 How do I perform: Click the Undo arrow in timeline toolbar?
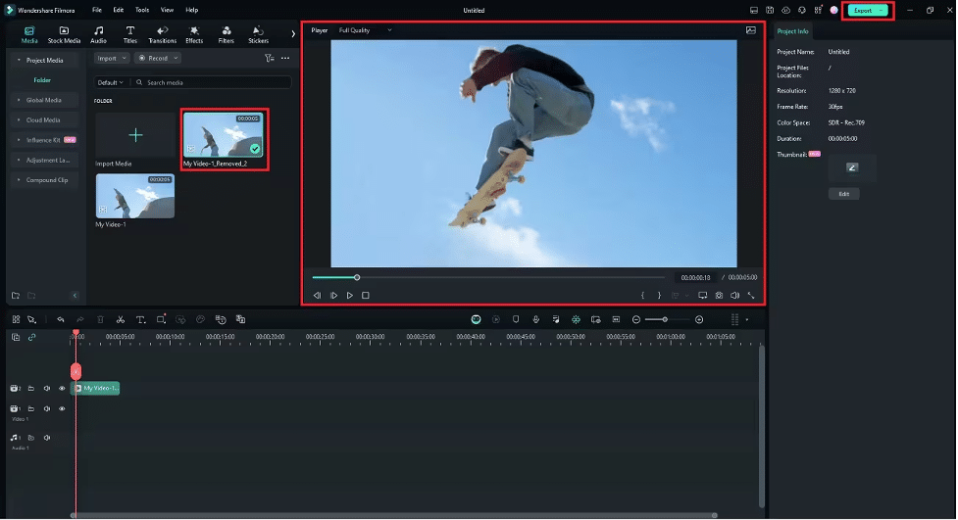click(x=61, y=320)
